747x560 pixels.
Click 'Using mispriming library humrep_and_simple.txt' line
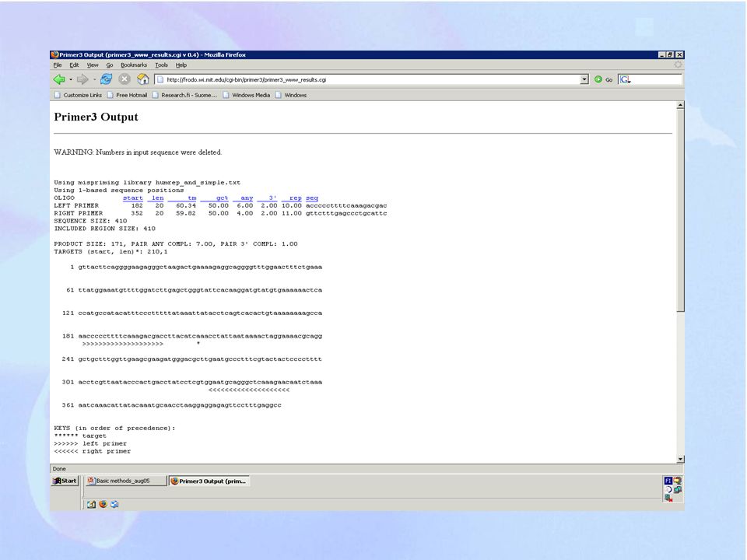[147, 182]
